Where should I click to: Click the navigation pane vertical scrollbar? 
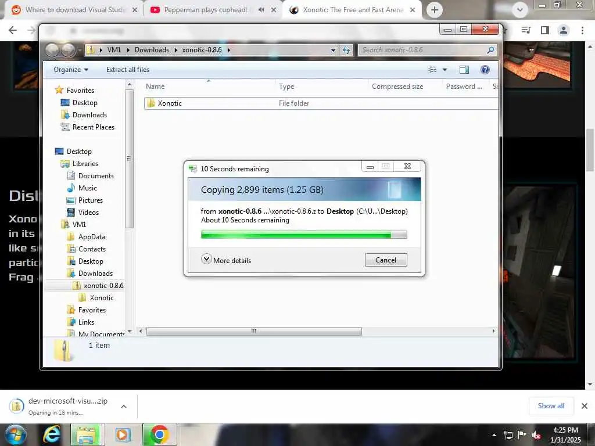[129, 159]
